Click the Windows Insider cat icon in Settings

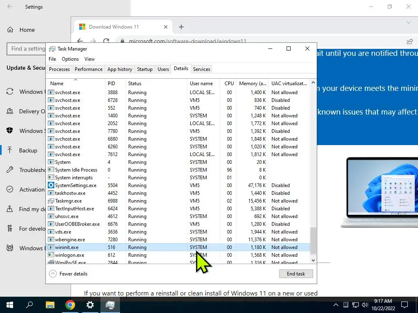(x=10, y=248)
